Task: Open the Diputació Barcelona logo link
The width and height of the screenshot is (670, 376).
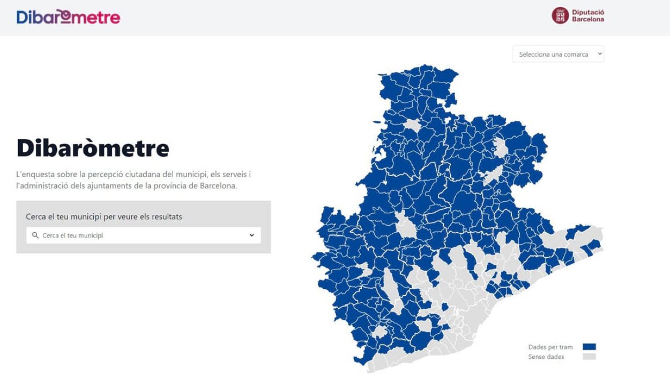Action: pyautogui.click(x=578, y=16)
